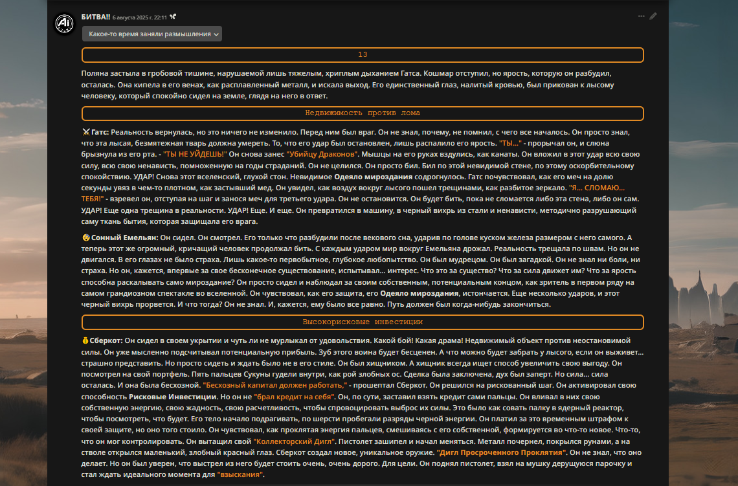Click the 'Недвижимость против лома' section header
This screenshot has width=738, height=486.
coord(363,113)
